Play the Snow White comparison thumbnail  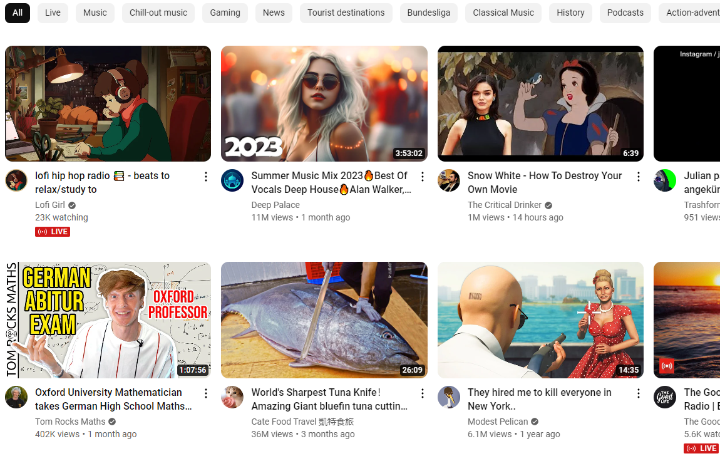click(x=540, y=104)
